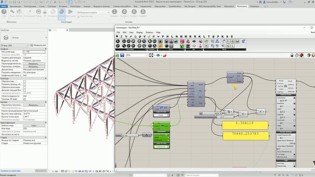Collapse the Камера section in Properties

coord(46,102)
